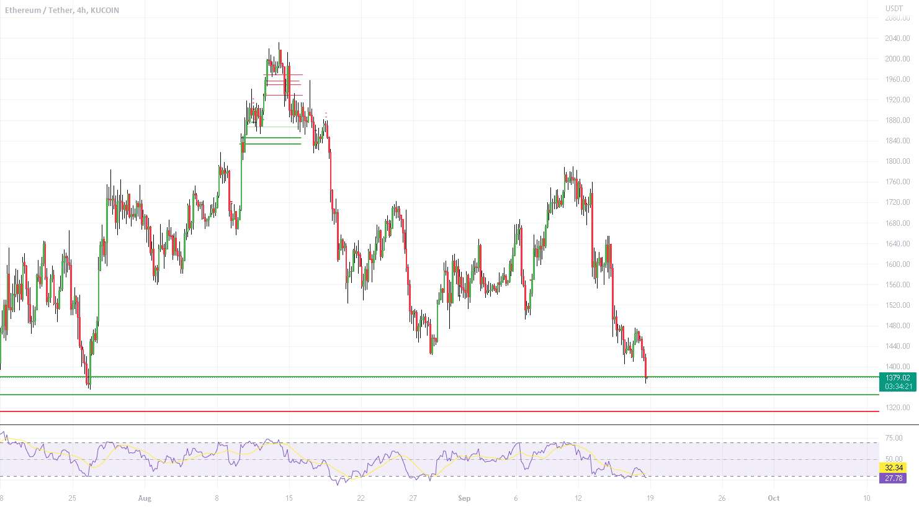
Task: Click the 1720.00 price axis label
Action: pyautogui.click(x=897, y=202)
